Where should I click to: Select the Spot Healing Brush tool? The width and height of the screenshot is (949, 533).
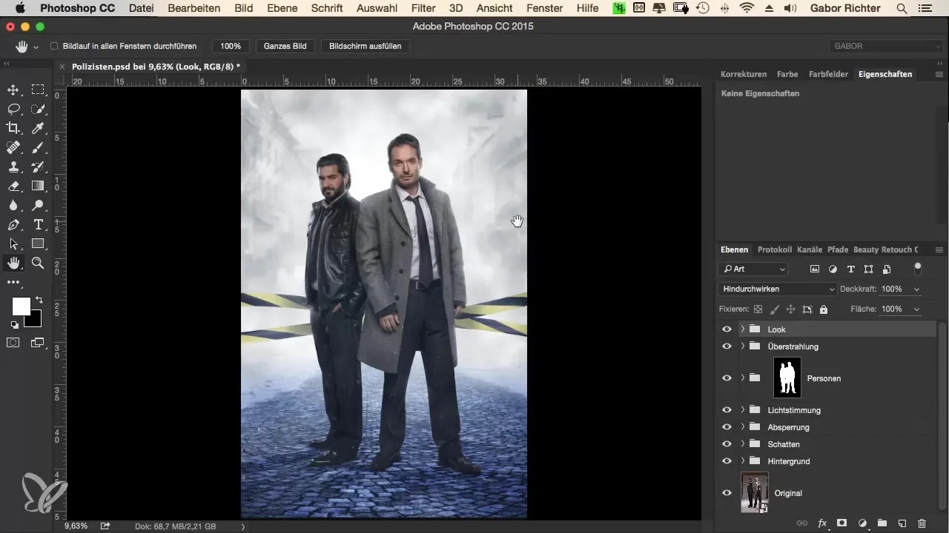coord(13,148)
